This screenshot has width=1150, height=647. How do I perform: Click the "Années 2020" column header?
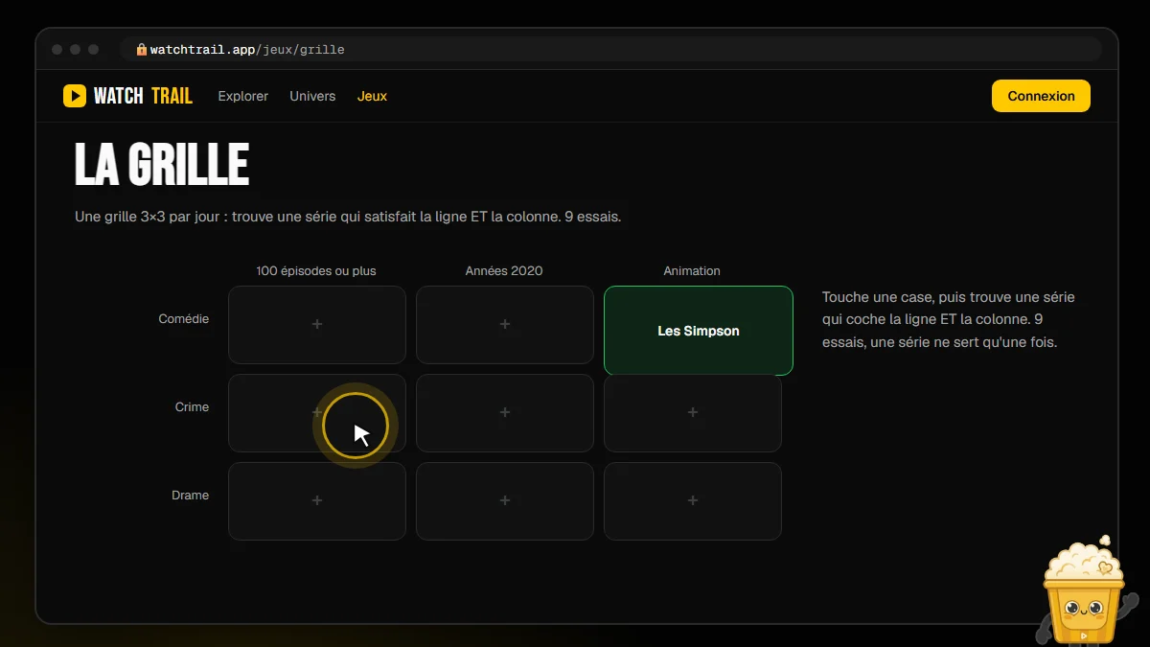tap(504, 271)
